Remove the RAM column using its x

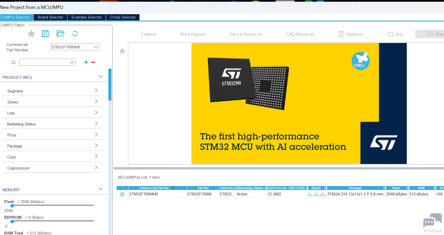pyautogui.click(x=434, y=188)
